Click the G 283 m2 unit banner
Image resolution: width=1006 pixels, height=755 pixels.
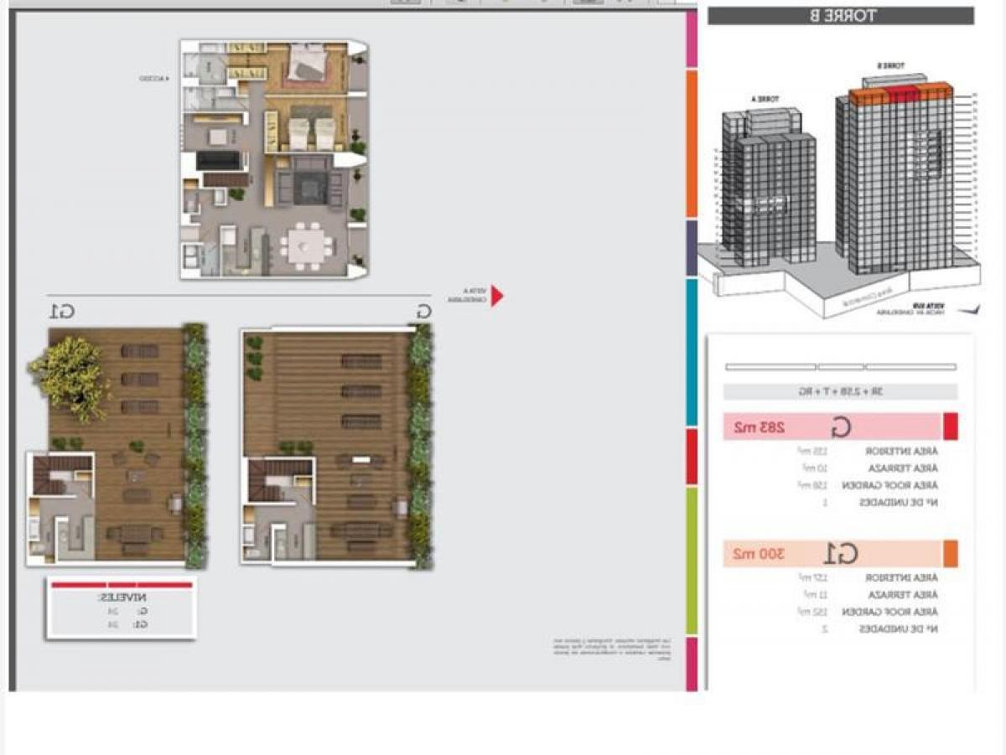pyautogui.click(x=833, y=427)
